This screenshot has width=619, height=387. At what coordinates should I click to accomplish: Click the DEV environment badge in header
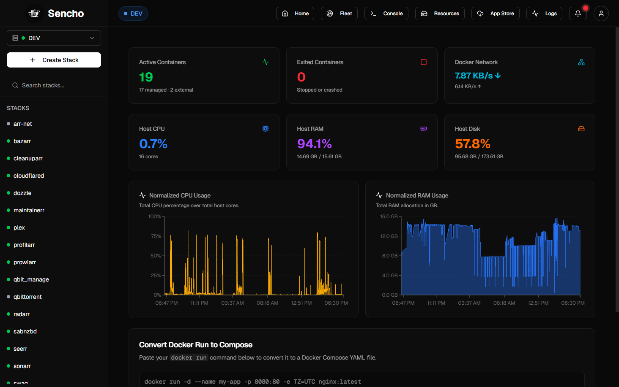click(x=133, y=14)
